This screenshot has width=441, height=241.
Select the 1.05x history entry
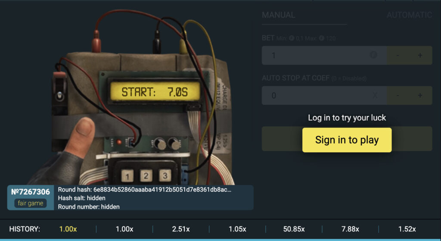(x=237, y=229)
